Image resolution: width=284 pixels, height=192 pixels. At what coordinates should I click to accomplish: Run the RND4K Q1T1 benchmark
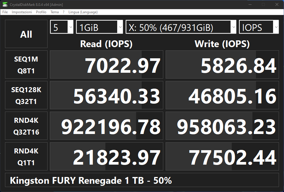pyautogui.click(x=26, y=157)
